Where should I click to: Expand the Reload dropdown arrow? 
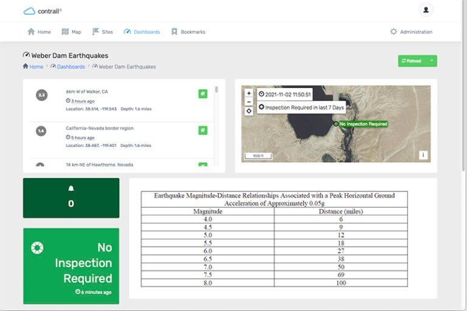[x=431, y=61]
